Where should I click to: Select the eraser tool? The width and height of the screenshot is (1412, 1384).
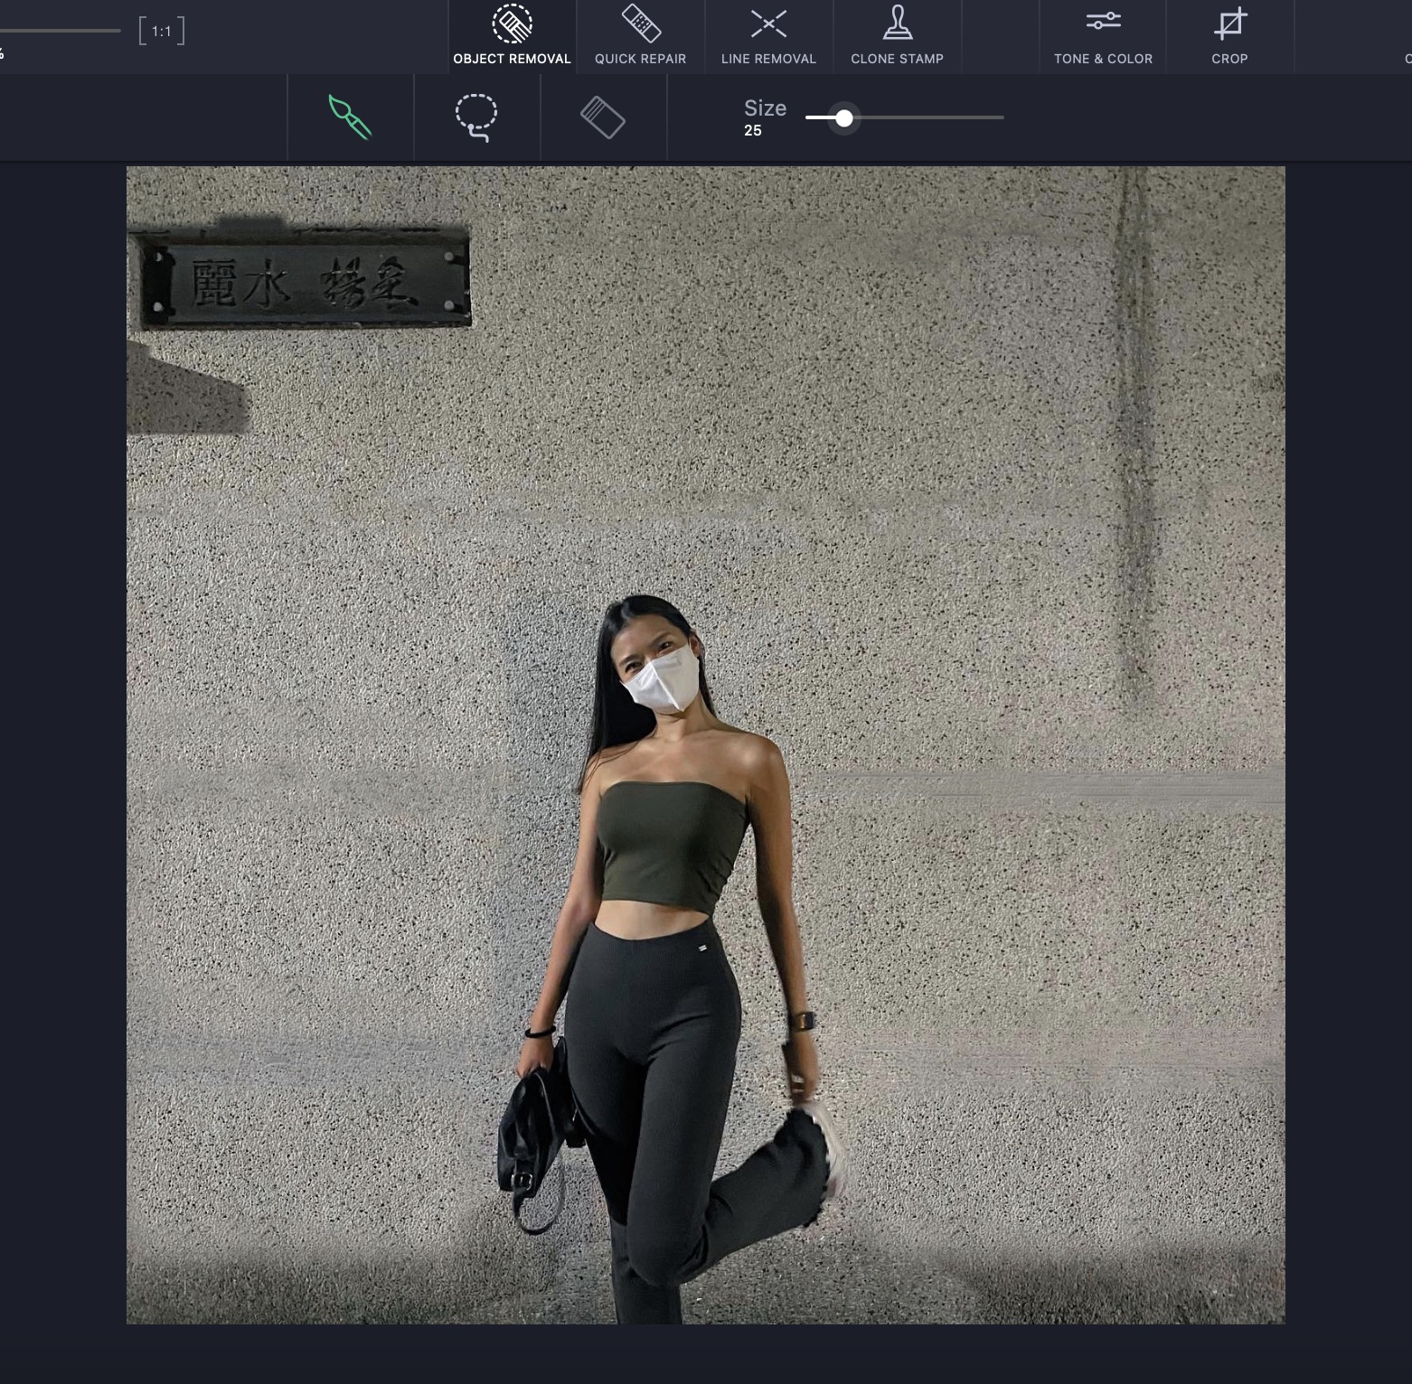(x=602, y=118)
